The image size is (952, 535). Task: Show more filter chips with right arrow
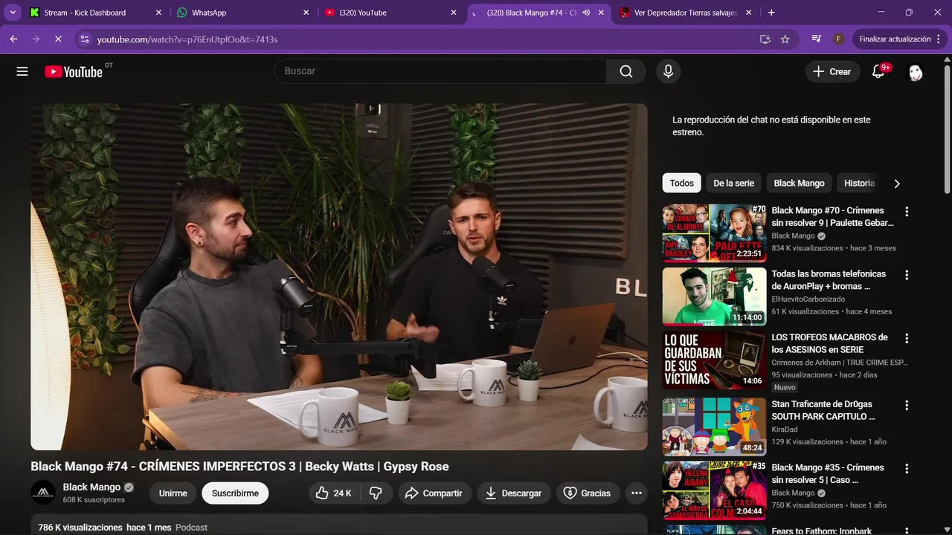tap(896, 183)
